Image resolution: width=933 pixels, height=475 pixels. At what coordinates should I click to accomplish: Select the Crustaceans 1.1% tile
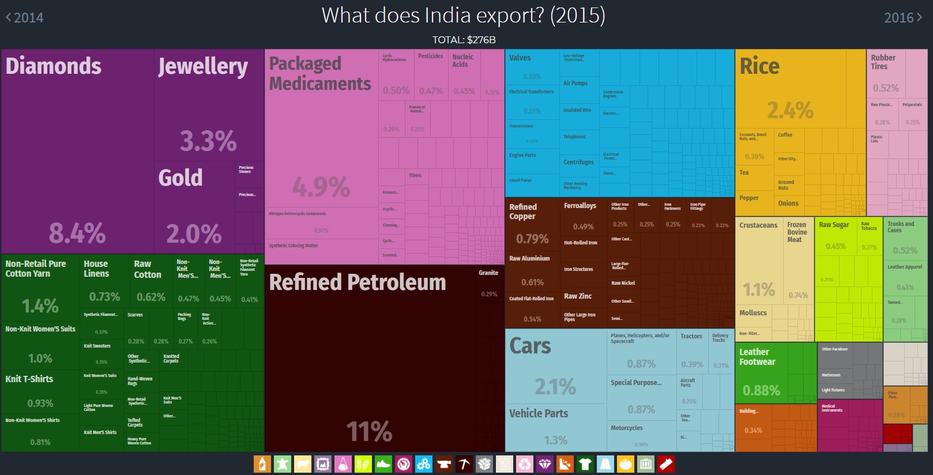pyautogui.click(x=759, y=260)
